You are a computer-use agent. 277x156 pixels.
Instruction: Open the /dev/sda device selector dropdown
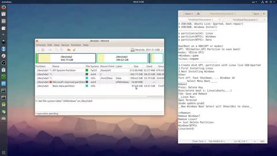pos(147,50)
